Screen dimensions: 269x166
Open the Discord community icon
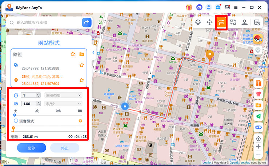click(x=199, y=7)
